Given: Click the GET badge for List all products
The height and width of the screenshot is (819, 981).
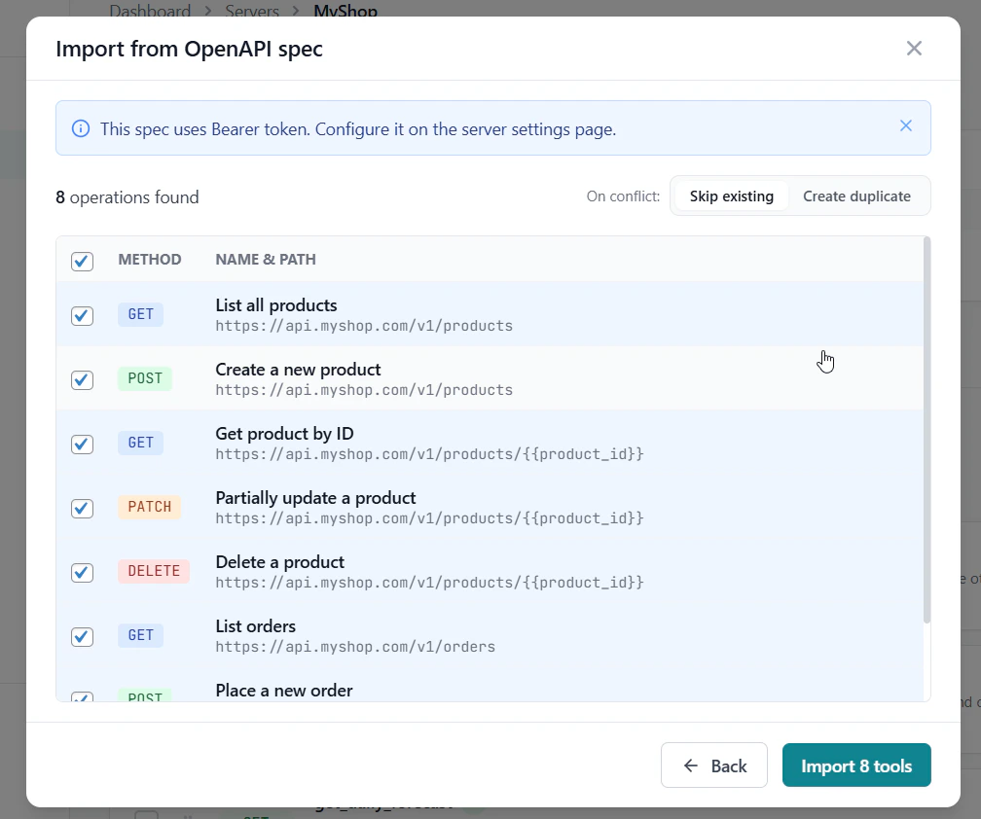Looking at the screenshot, I should tap(141, 314).
